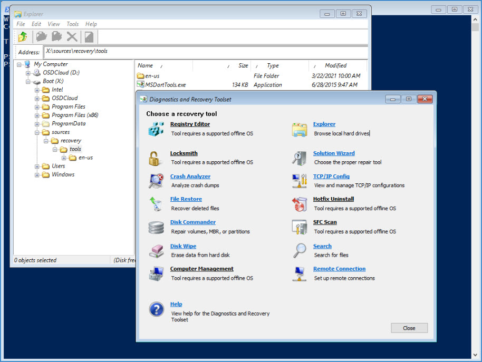
Task: Expand the ProgramData folder node
Action: 37,124
